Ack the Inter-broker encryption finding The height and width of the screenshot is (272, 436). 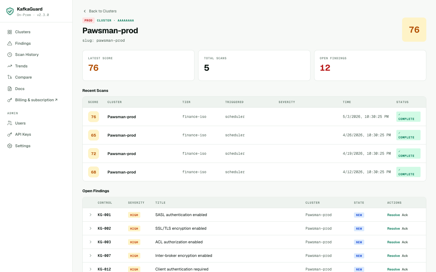coord(405,256)
